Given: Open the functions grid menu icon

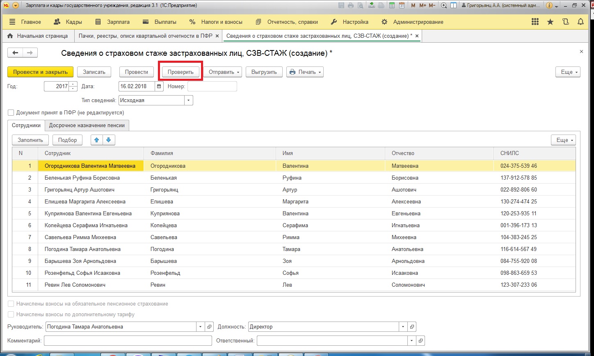Looking at the screenshot, I should [x=535, y=22].
